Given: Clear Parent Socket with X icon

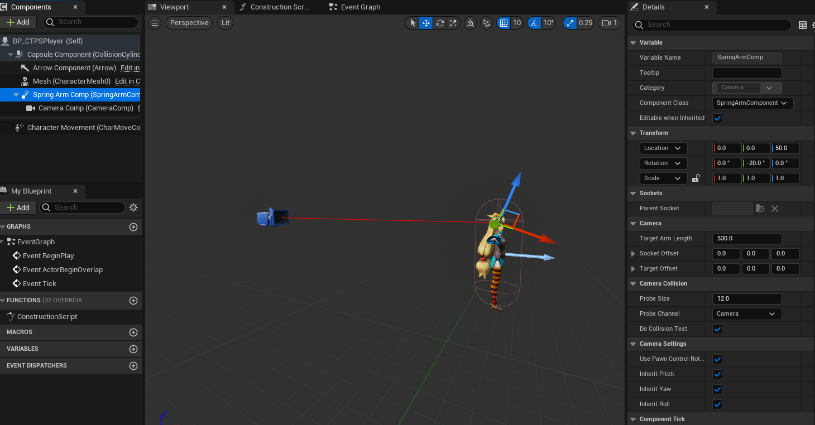Looking at the screenshot, I should coord(775,209).
